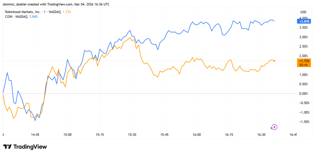Click the blue 3.84% legend value

(x=34, y=16)
